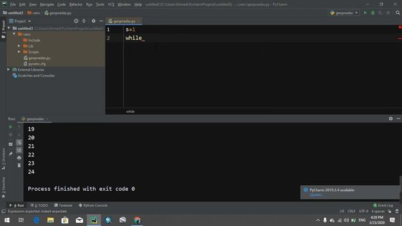
Task: Toggle the Project side tool window
Action: click(x=3, y=30)
